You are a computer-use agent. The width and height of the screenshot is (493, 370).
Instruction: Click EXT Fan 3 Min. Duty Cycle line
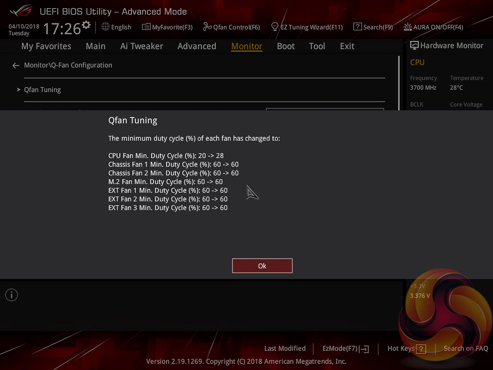pyautogui.click(x=168, y=208)
